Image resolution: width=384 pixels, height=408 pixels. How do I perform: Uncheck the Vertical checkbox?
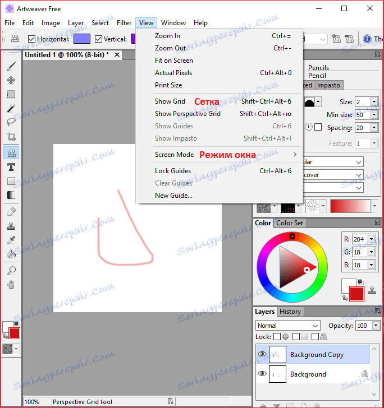(x=98, y=39)
